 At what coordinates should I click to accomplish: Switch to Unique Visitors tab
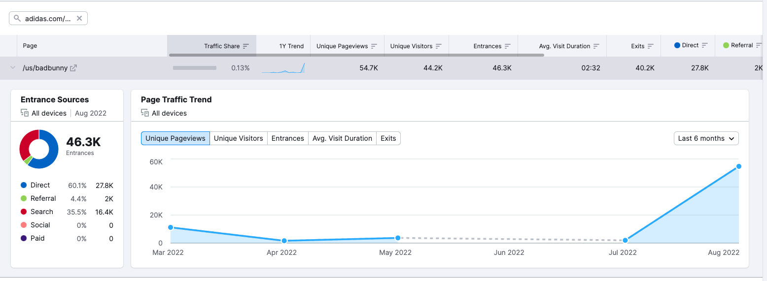click(239, 138)
